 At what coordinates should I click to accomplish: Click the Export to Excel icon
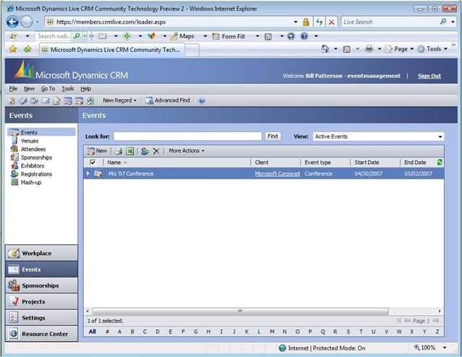point(130,151)
